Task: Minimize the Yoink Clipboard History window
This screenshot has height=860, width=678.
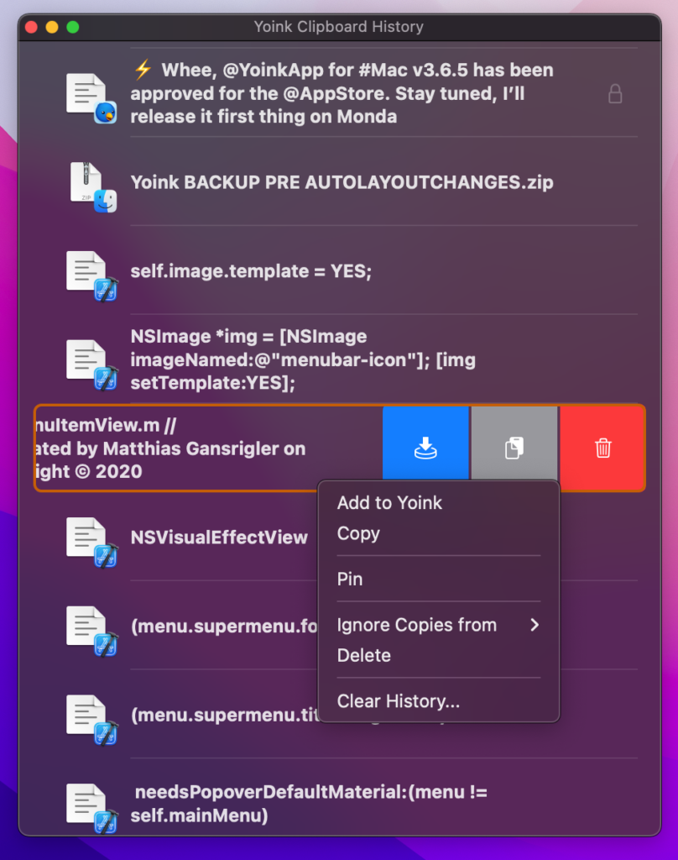Action: (x=52, y=27)
